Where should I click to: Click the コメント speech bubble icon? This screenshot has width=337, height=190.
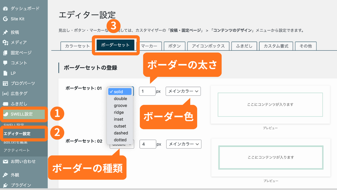coord(5,63)
